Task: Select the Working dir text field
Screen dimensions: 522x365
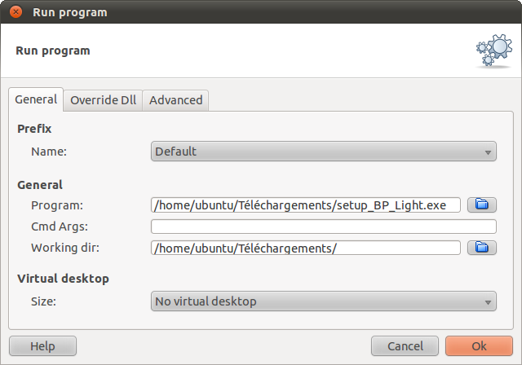Action: pos(306,248)
